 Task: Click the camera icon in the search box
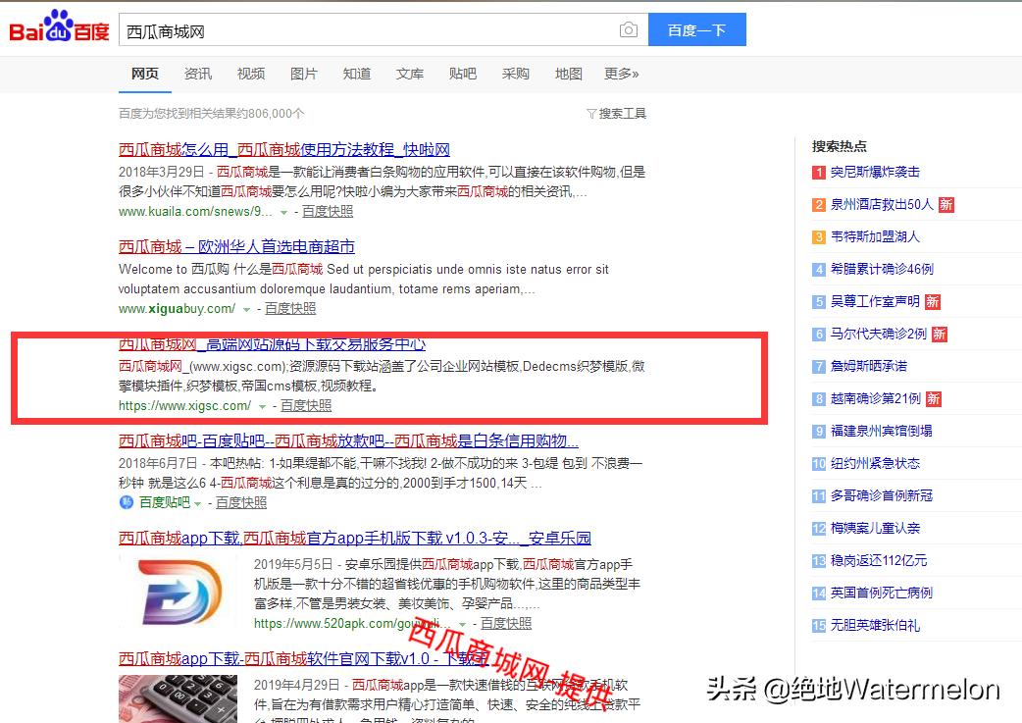(x=628, y=29)
